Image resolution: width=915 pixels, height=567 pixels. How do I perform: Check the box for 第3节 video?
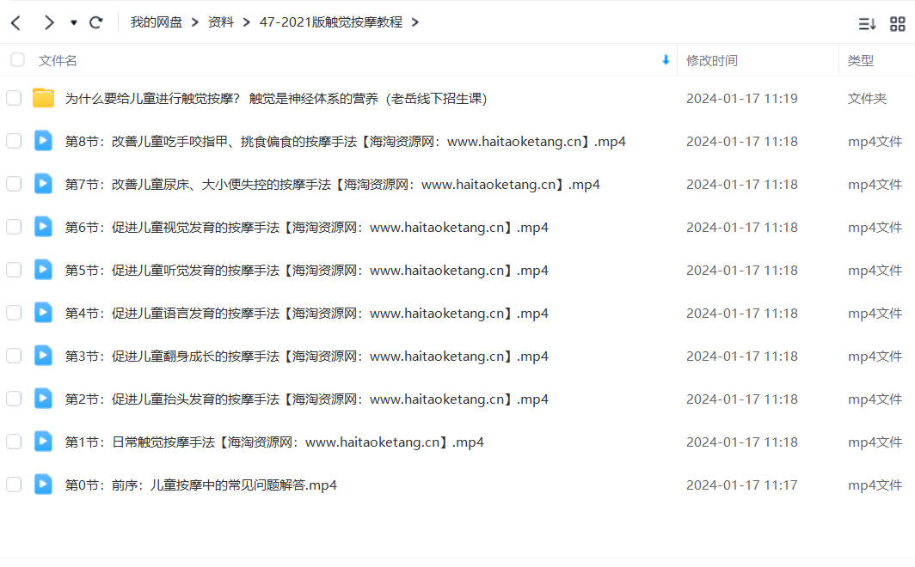[x=14, y=356]
